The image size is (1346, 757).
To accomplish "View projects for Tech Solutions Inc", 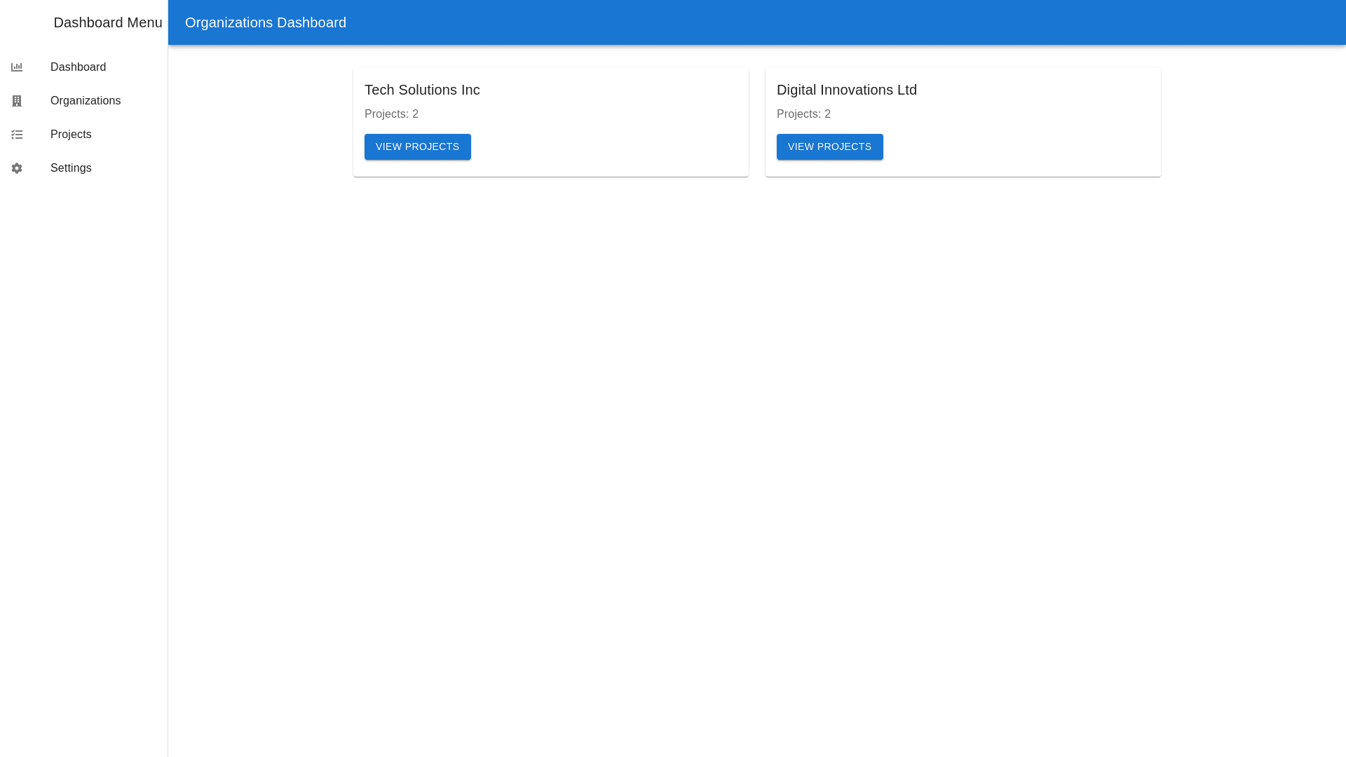I will 417,146.
